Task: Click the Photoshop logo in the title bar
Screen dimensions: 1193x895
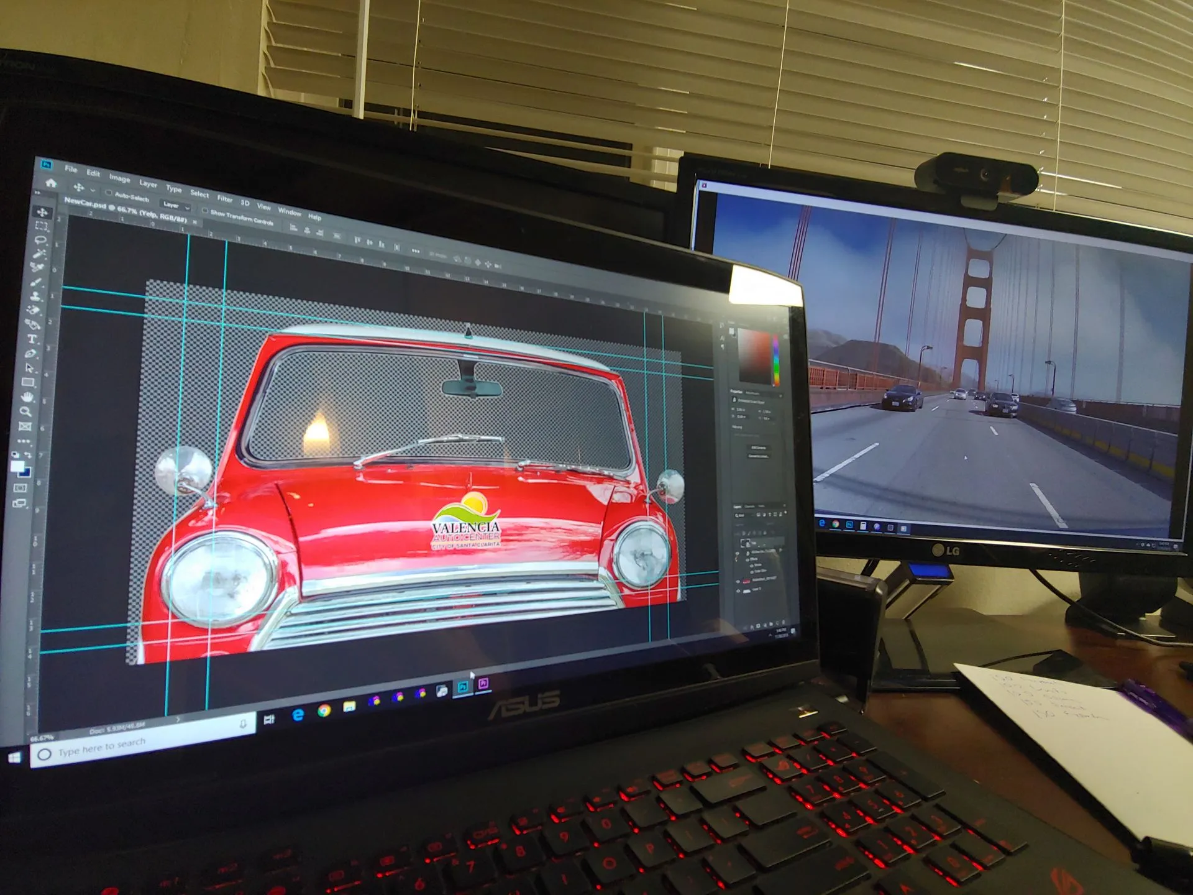Action: [x=47, y=164]
